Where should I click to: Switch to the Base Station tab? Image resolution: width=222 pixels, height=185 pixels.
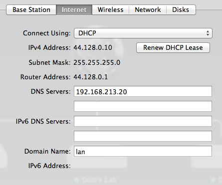pyautogui.click(x=31, y=9)
